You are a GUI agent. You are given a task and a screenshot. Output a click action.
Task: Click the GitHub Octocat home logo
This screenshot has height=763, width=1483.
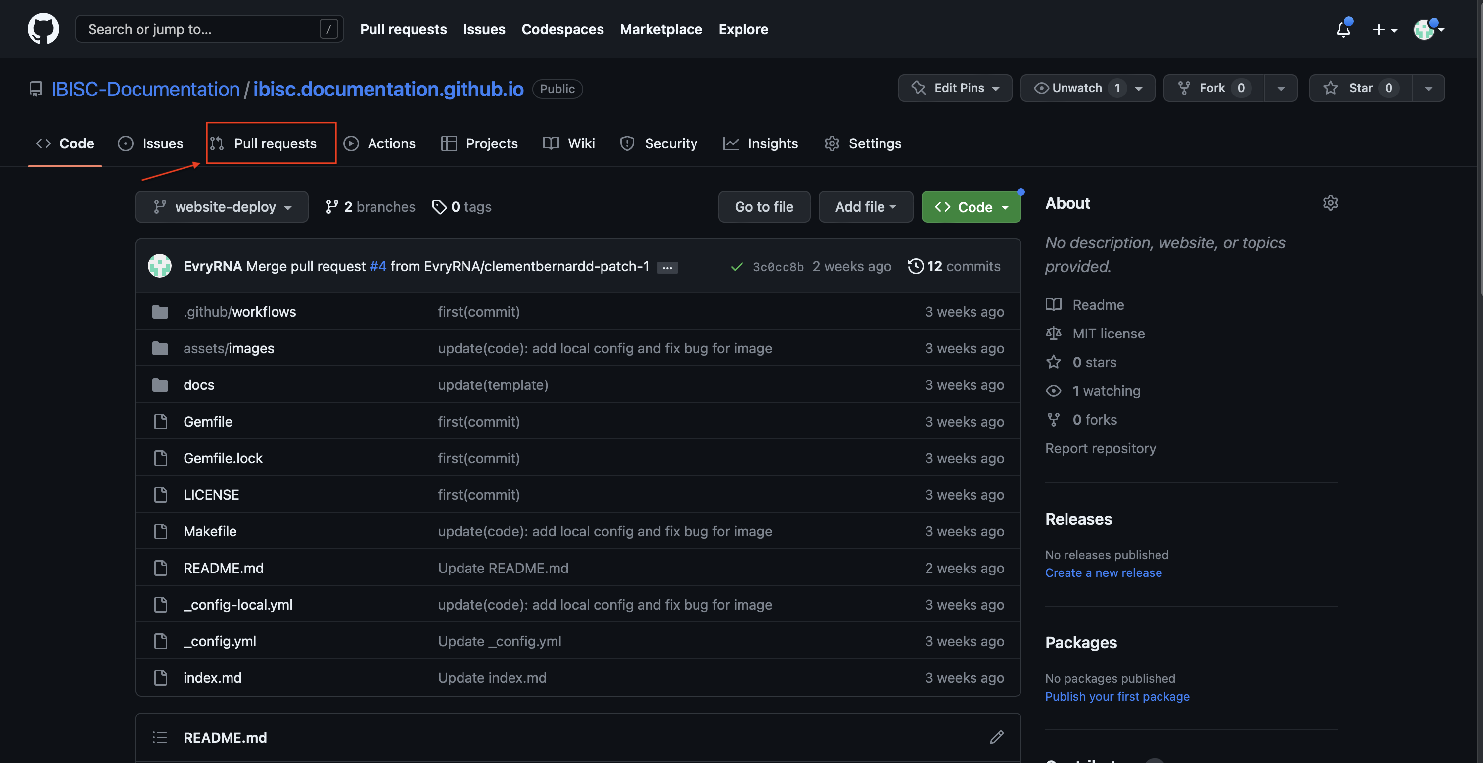coord(43,29)
